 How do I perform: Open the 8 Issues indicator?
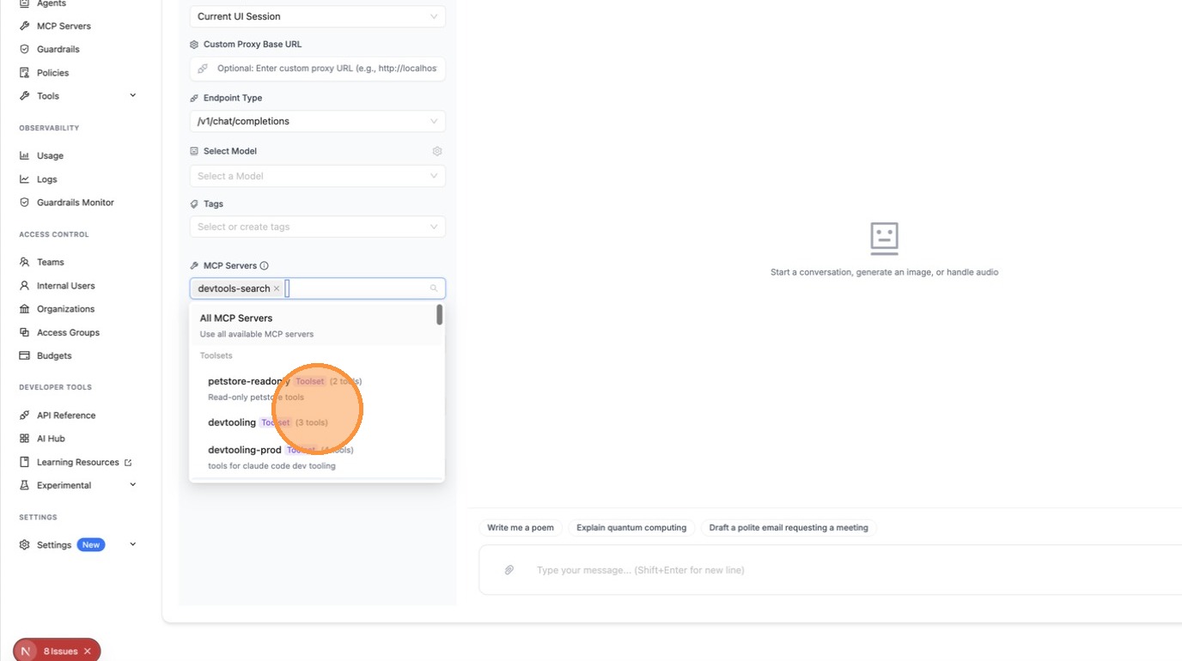click(x=60, y=652)
